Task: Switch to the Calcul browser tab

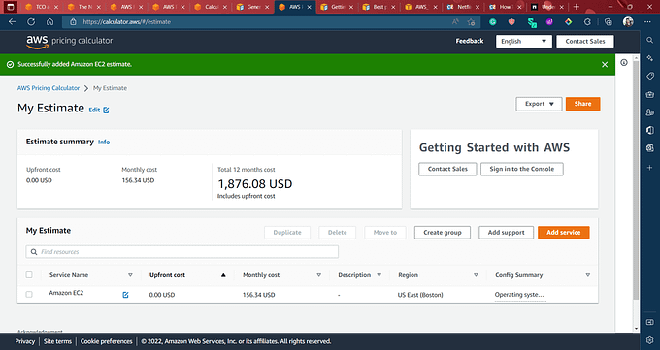Action: pyautogui.click(x=210, y=7)
